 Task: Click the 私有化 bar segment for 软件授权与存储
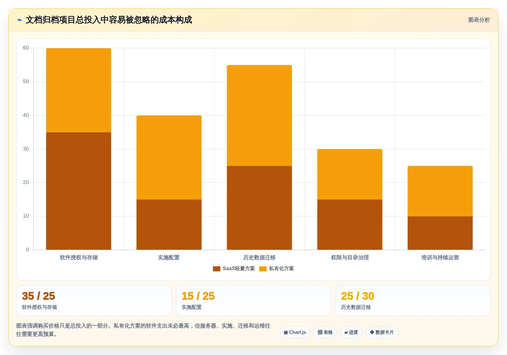pos(79,90)
